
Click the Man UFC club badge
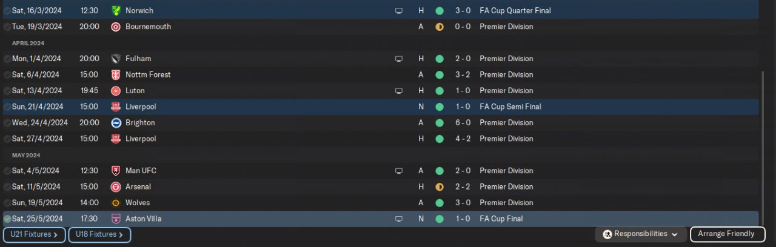pyautogui.click(x=116, y=171)
